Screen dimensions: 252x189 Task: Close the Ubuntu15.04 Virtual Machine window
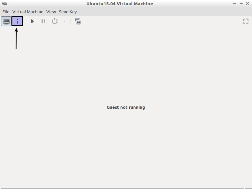[x=247, y=4]
